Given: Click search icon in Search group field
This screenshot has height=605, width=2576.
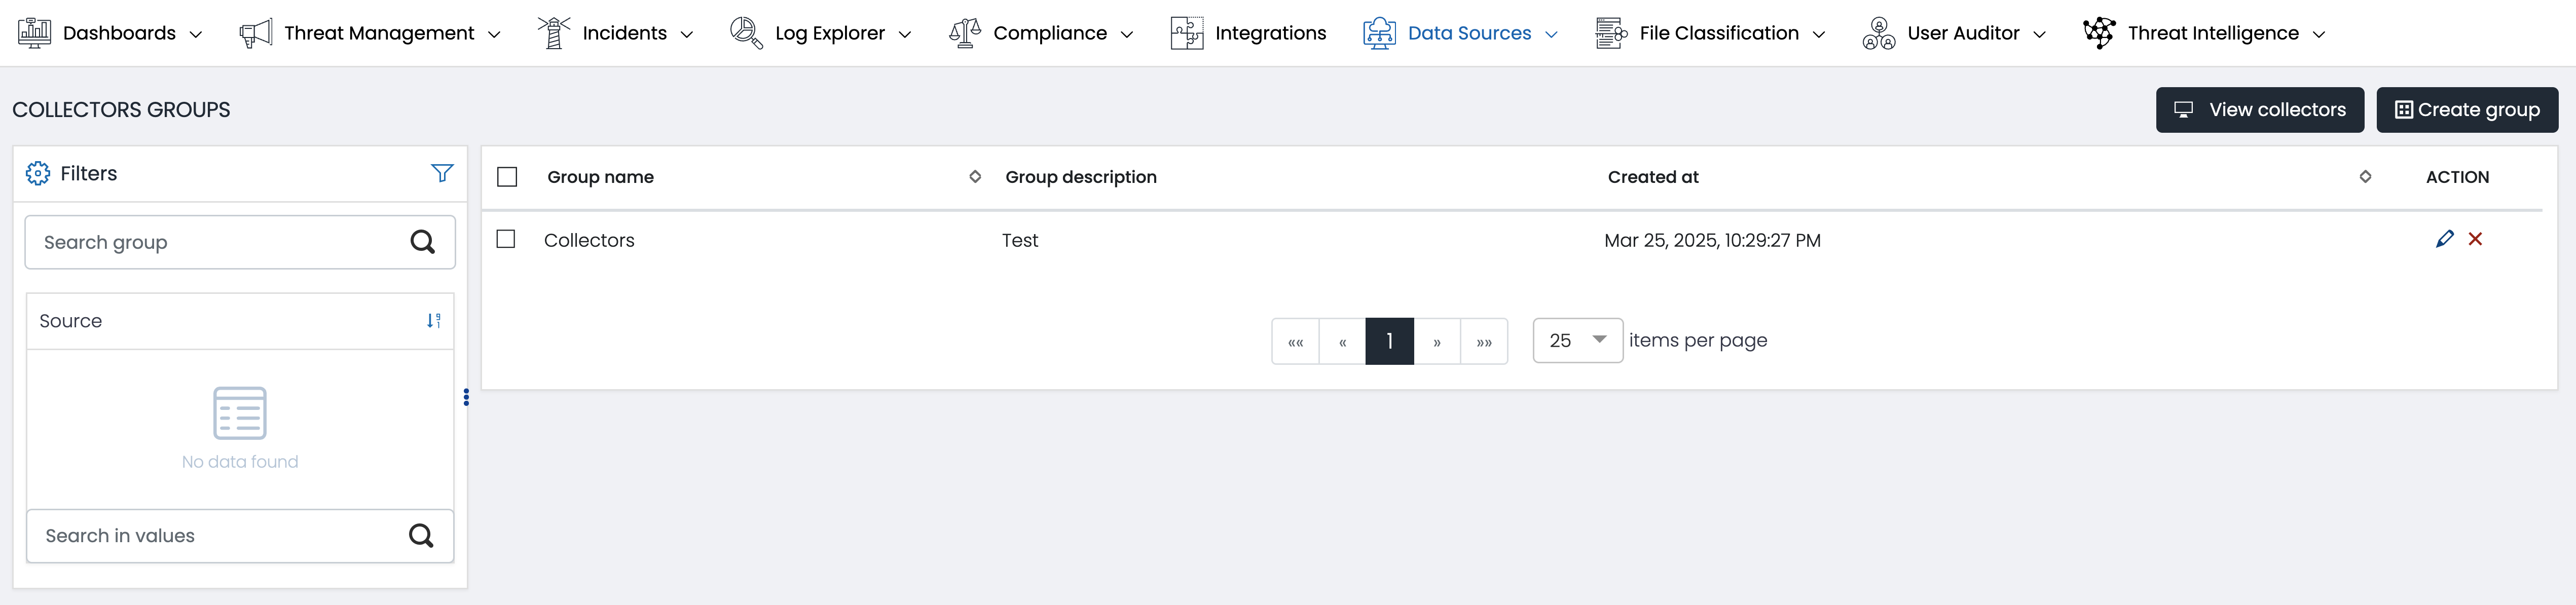Looking at the screenshot, I should 422,242.
